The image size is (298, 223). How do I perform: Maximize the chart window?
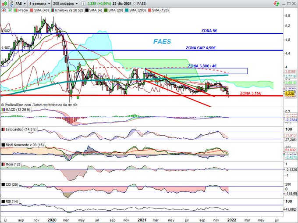point(289,4)
